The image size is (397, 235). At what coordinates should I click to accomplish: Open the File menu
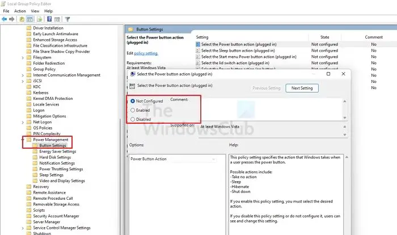click(6, 11)
